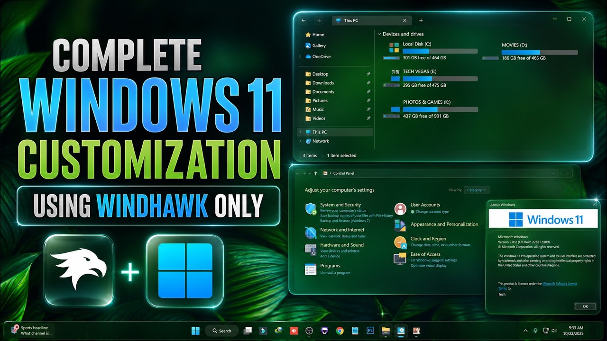Open Task View icon on taskbar

point(248,331)
